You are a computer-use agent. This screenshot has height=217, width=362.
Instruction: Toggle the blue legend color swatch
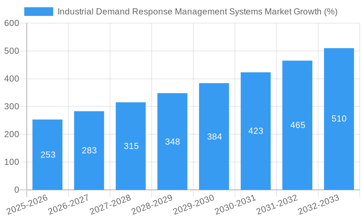point(39,12)
